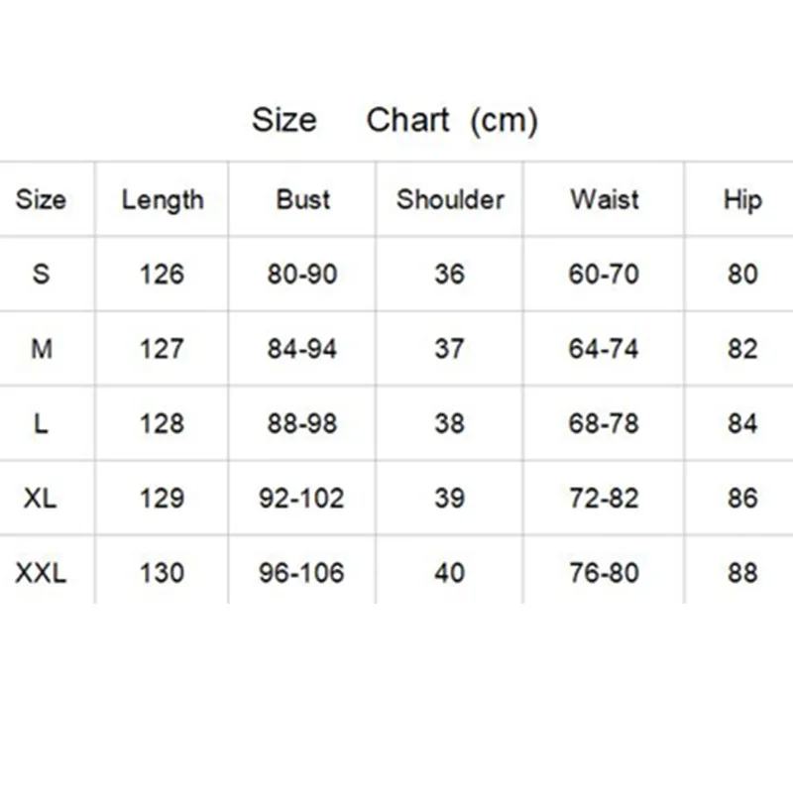This screenshot has height=793, width=793.
Task: Select the Length column header
Action: (x=162, y=199)
